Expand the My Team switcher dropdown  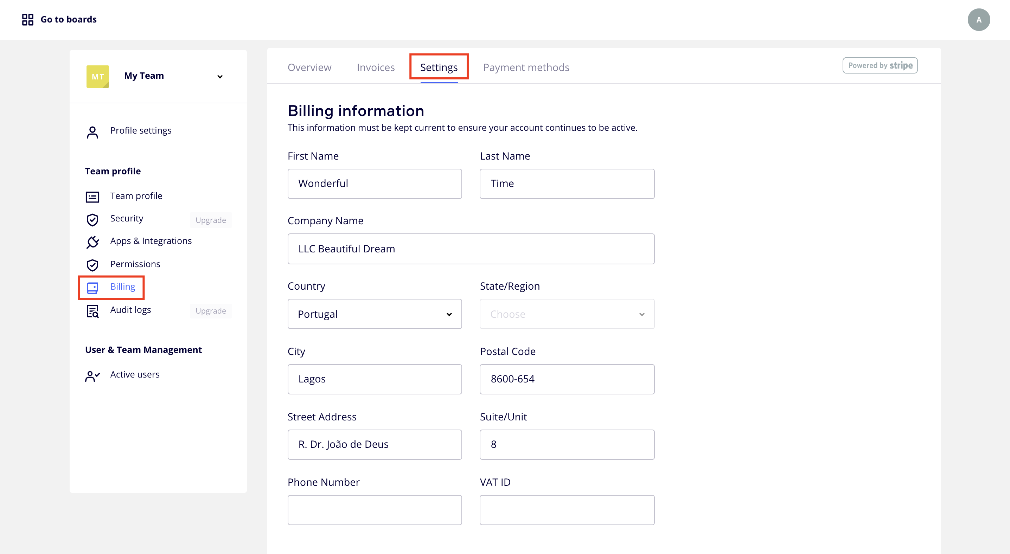point(220,77)
